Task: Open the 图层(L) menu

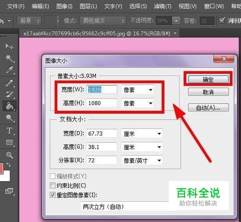Action: coord(88,6)
